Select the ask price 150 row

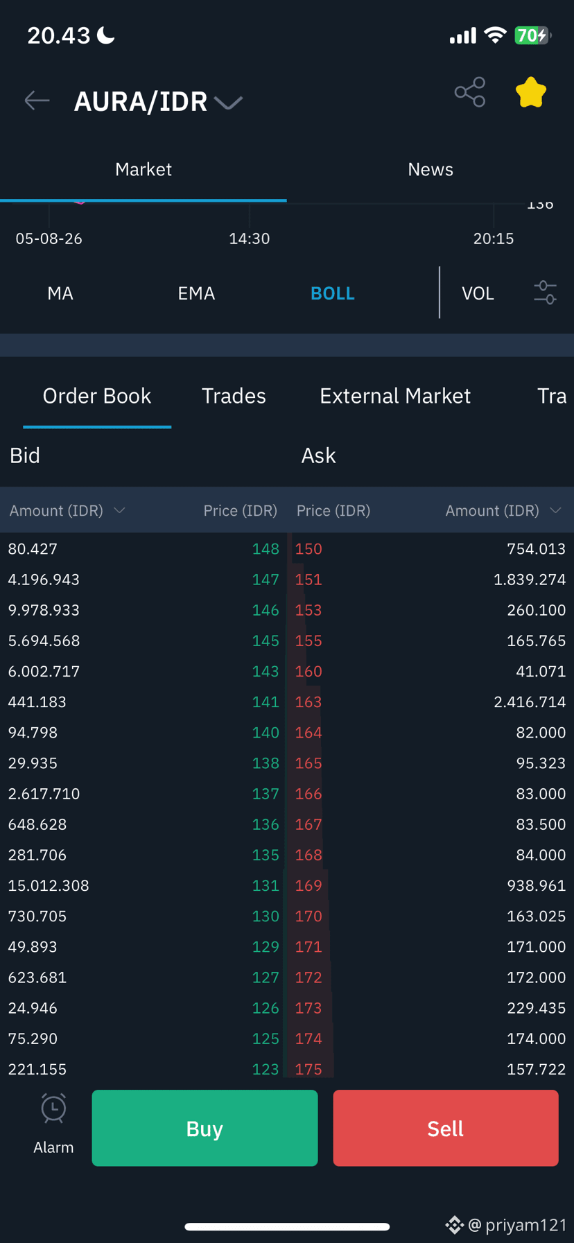pyautogui.click(x=430, y=548)
